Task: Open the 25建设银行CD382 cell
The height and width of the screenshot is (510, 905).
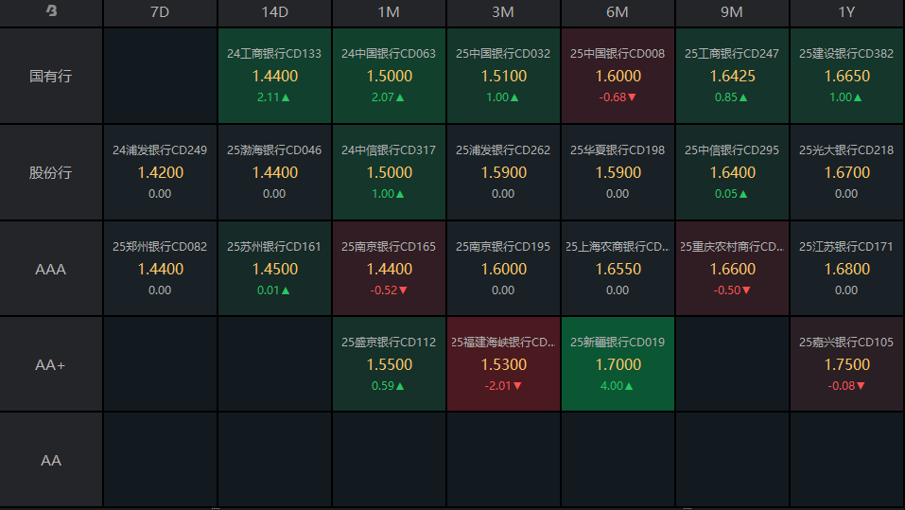Action: tap(846, 76)
